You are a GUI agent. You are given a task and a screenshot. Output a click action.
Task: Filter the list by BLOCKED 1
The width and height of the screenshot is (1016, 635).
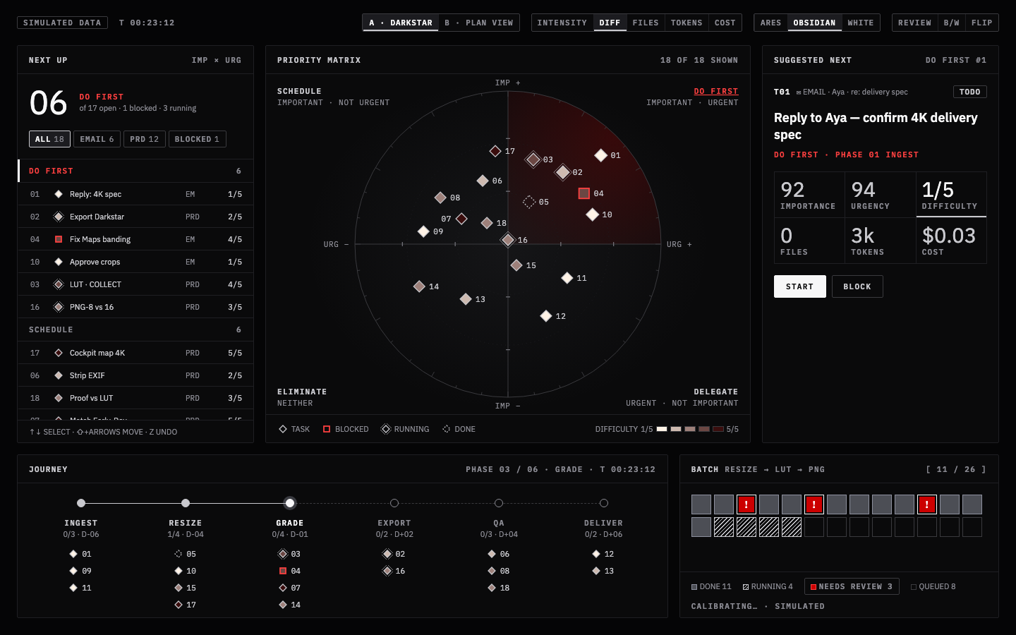[x=197, y=139]
